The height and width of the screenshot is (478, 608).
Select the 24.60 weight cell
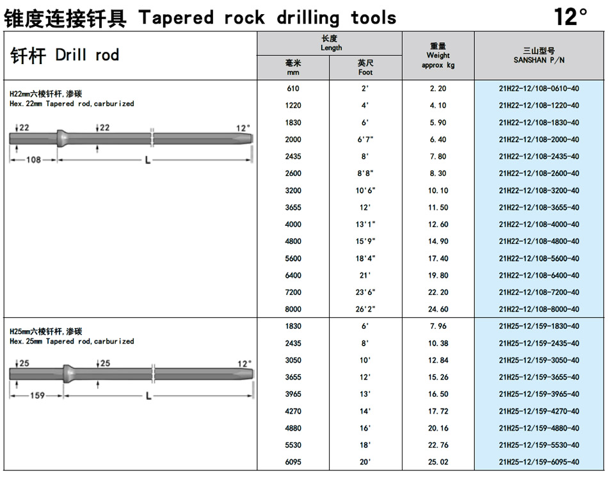(x=438, y=310)
